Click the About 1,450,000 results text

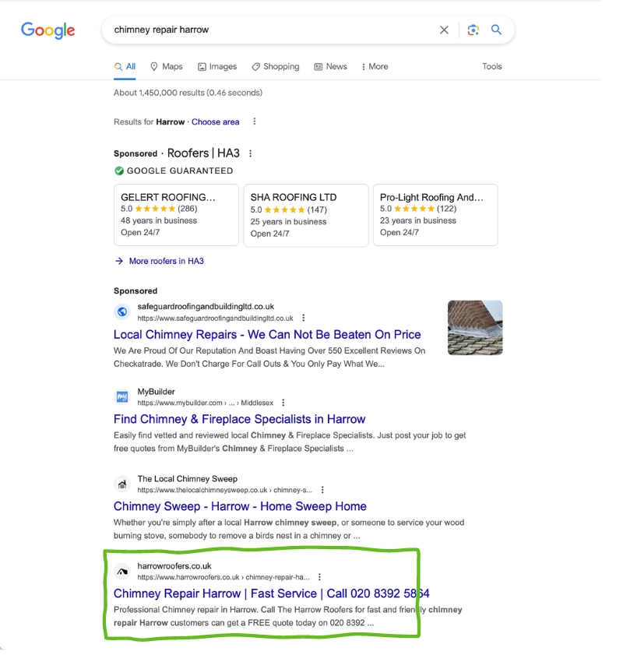point(188,93)
